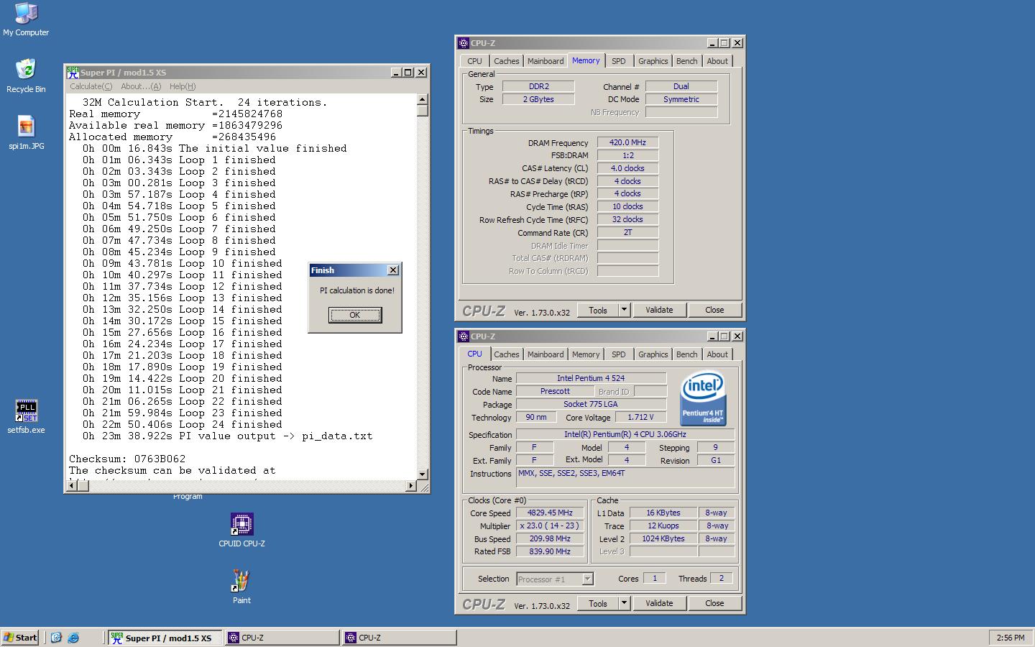Switch to SPD tab in upper CPU-Z
The width and height of the screenshot is (1035, 647).
618,61
